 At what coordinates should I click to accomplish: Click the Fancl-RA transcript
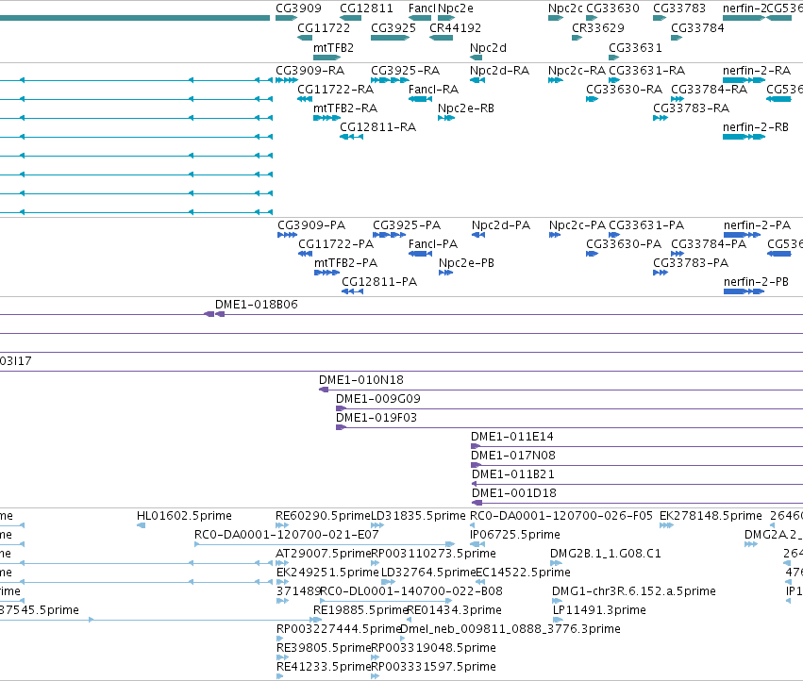click(x=421, y=99)
